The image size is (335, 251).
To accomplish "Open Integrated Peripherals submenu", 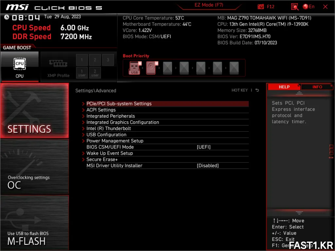I will click(167, 116).
